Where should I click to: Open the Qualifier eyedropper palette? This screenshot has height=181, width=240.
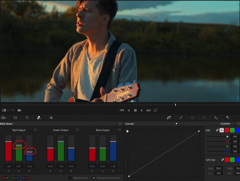(181, 118)
